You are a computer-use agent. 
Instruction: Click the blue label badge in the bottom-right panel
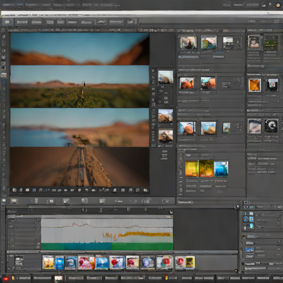pos(250,250)
